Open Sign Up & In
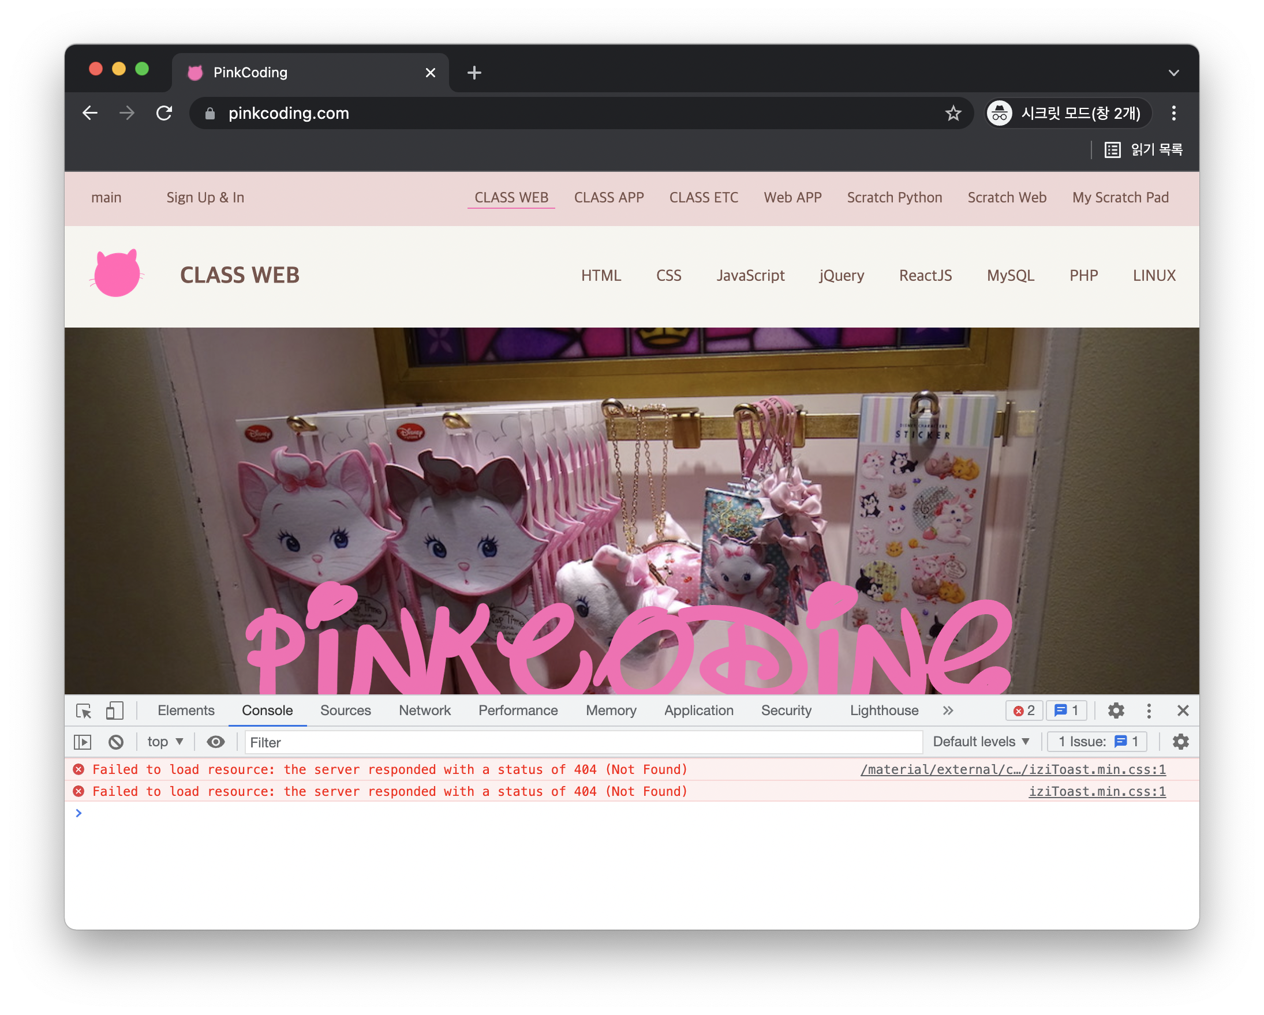 (205, 197)
